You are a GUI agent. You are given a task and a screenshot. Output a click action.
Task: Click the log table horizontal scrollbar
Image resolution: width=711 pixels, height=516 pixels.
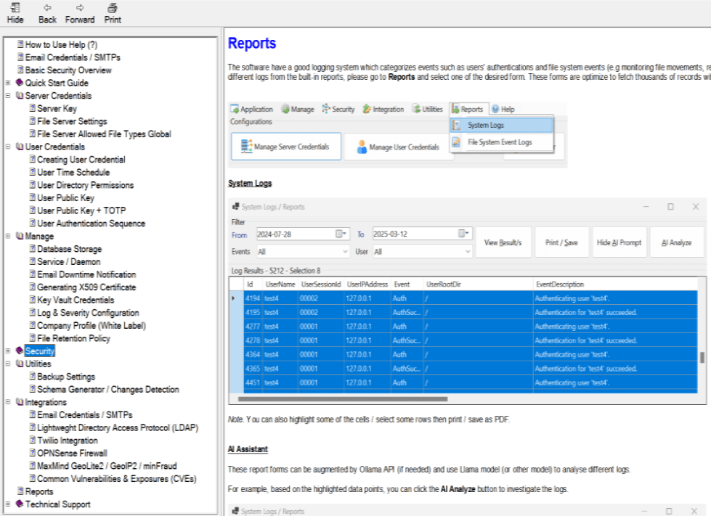pyautogui.click(x=343, y=399)
